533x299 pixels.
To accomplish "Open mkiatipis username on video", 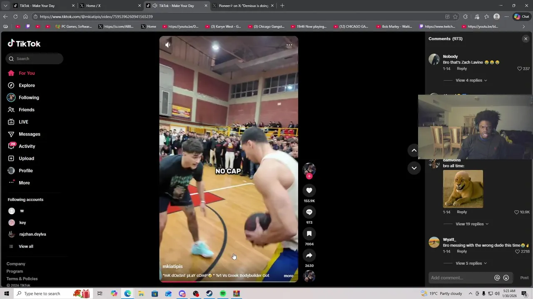I will point(172,267).
